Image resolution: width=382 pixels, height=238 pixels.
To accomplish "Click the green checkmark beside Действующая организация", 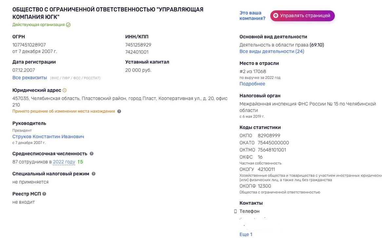I will [x=68, y=25].
